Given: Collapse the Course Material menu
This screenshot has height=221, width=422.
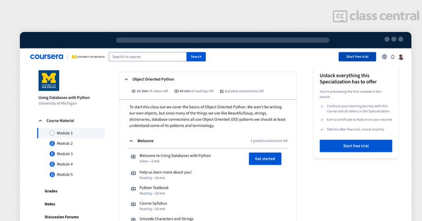Looking at the screenshot, I should [41, 121].
